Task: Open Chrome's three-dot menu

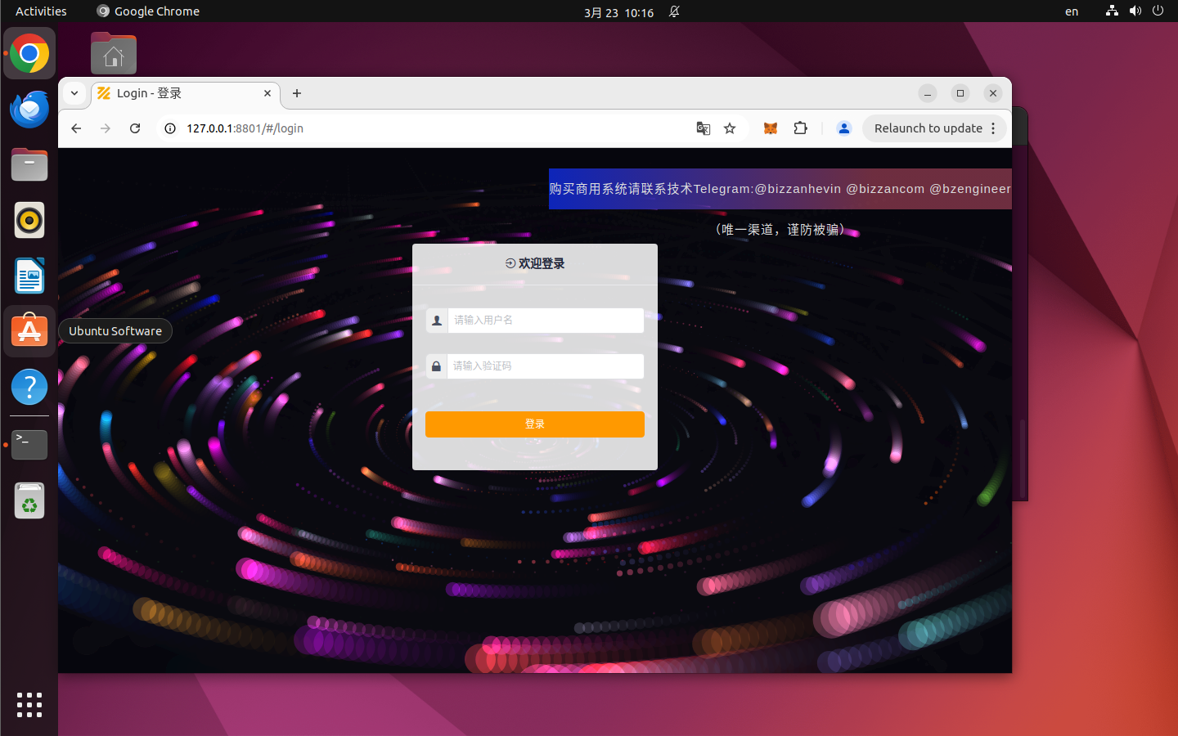Action: [x=993, y=128]
